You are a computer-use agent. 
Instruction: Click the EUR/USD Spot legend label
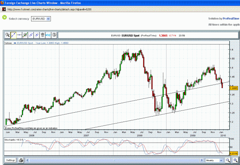(25, 43)
